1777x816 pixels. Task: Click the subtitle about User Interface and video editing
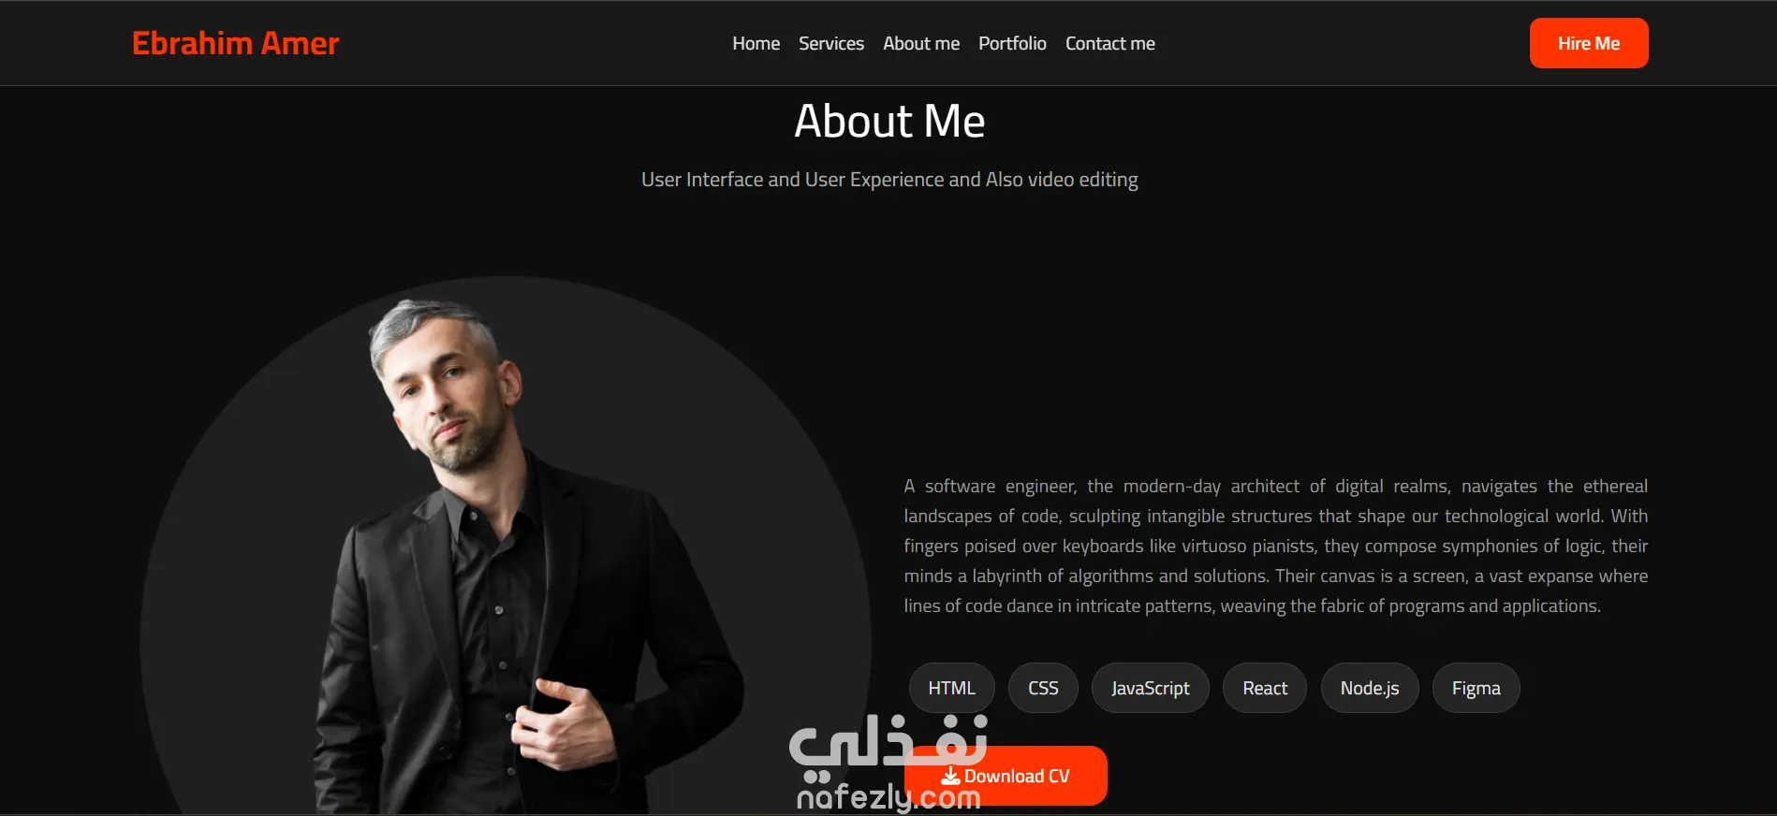[889, 180]
